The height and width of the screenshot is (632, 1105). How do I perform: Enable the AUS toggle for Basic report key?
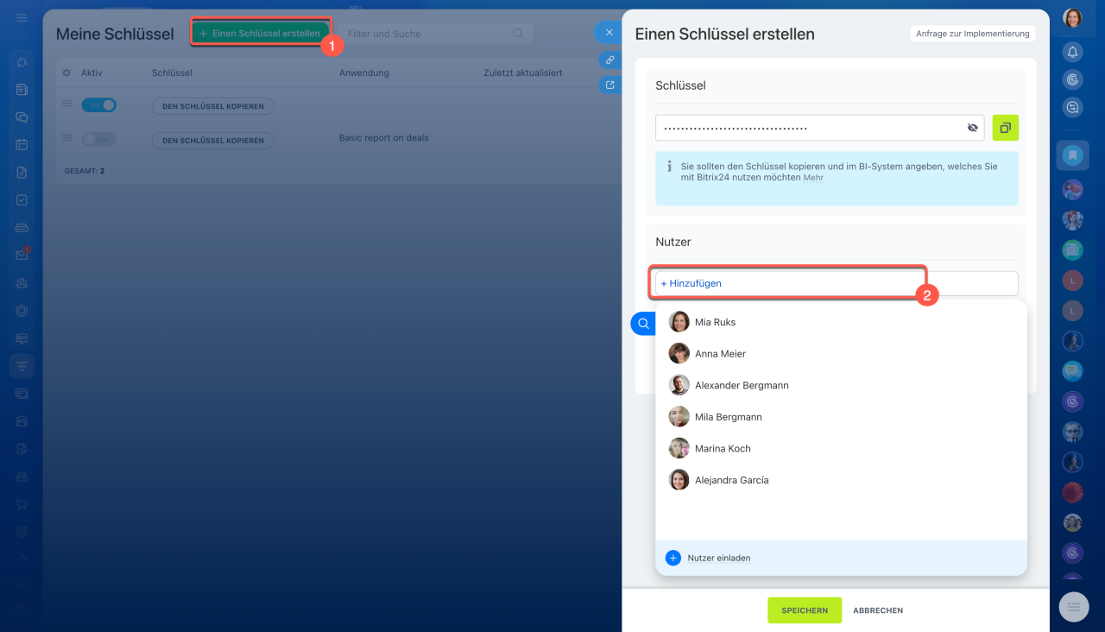click(98, 139)
